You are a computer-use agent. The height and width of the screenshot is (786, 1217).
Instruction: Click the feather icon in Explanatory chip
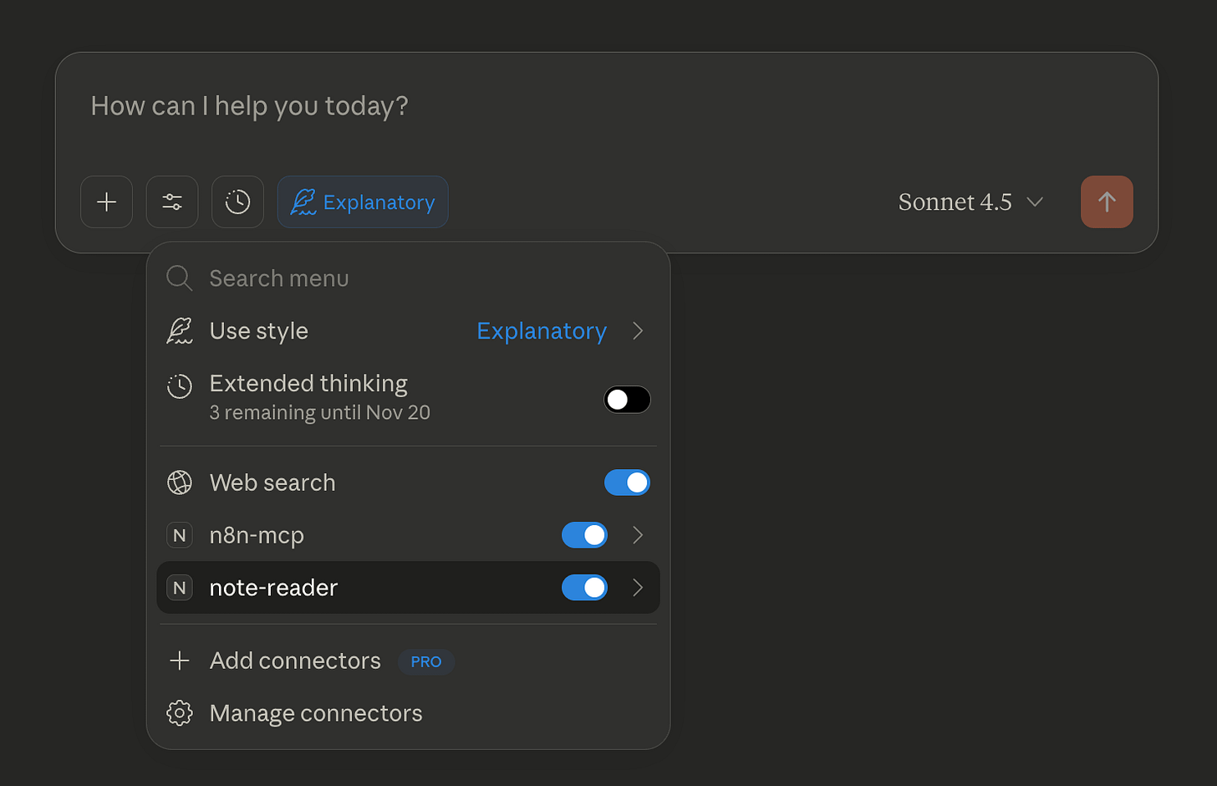pos(303,202)
